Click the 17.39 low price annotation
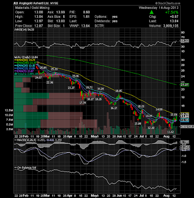The height and width of the screenshot is (198, 194). point(82,103)
